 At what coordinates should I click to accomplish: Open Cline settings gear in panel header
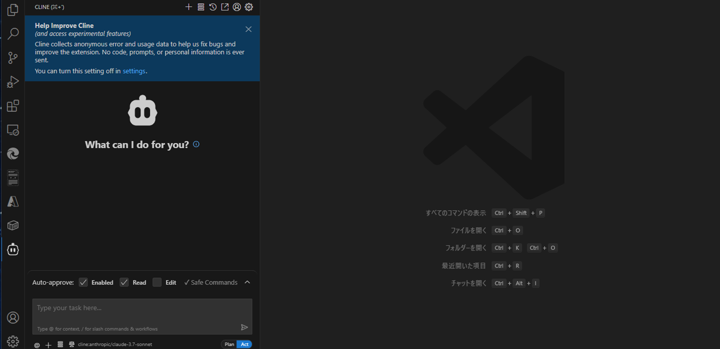point(249,7)
